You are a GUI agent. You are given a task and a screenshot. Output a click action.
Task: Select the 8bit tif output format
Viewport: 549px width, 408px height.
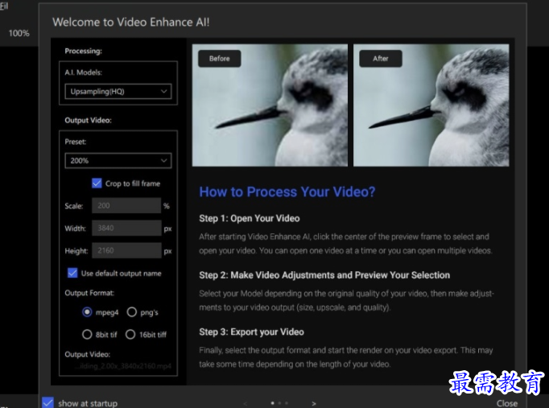[x=87, y=335]
